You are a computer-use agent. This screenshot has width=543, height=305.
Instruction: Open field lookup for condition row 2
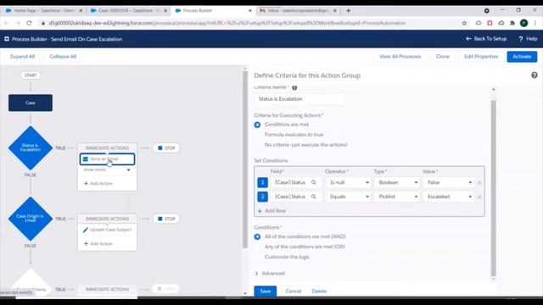pyautogui.click(x=313, y=197)
